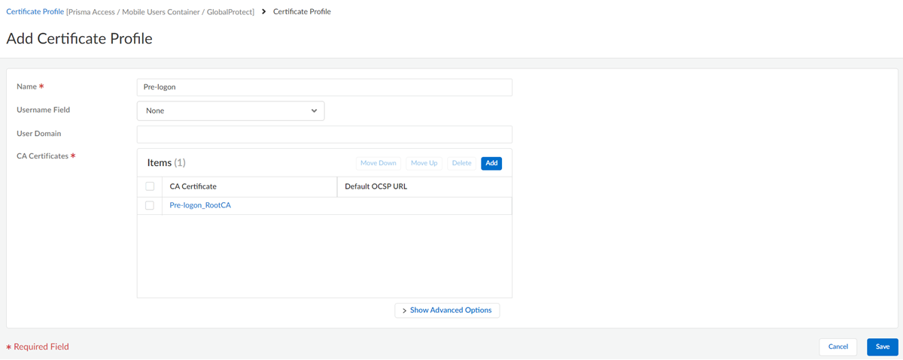Screen dimensions: 903x360
Task: Click the Certificate Profile breadcrumb link
Action: pos(35,12)
